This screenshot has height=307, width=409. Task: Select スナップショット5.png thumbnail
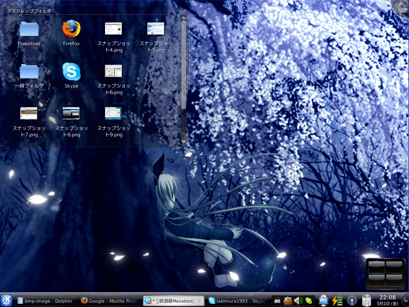coord(156,28)
